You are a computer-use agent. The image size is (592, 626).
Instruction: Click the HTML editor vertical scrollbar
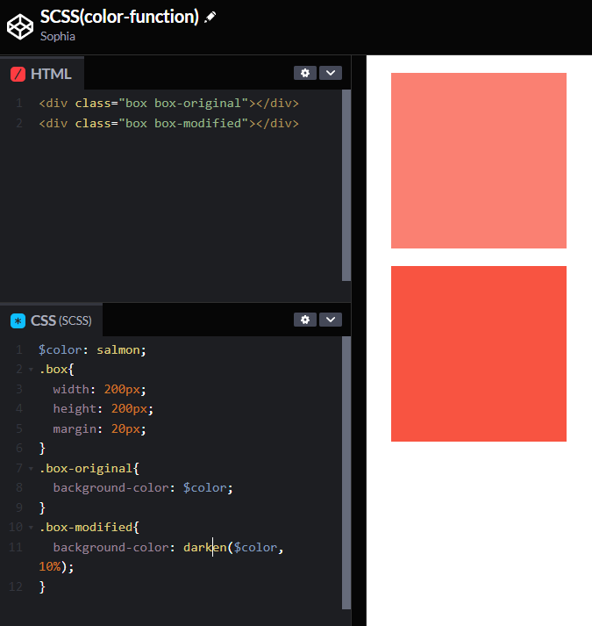346,185
